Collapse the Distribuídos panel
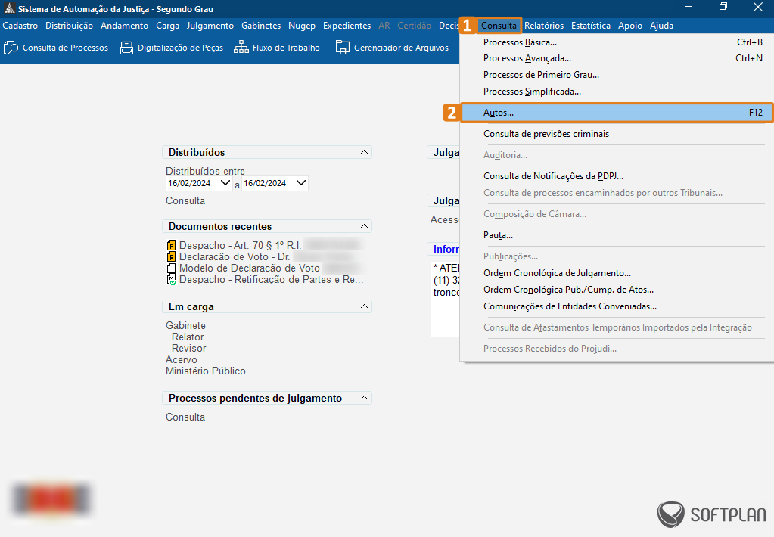774x537 pixels. point(364,152)
